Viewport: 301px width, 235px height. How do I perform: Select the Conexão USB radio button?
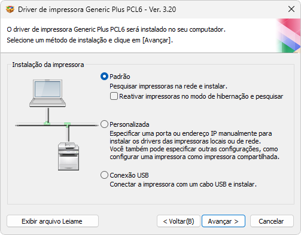click(x=104, y=175)
